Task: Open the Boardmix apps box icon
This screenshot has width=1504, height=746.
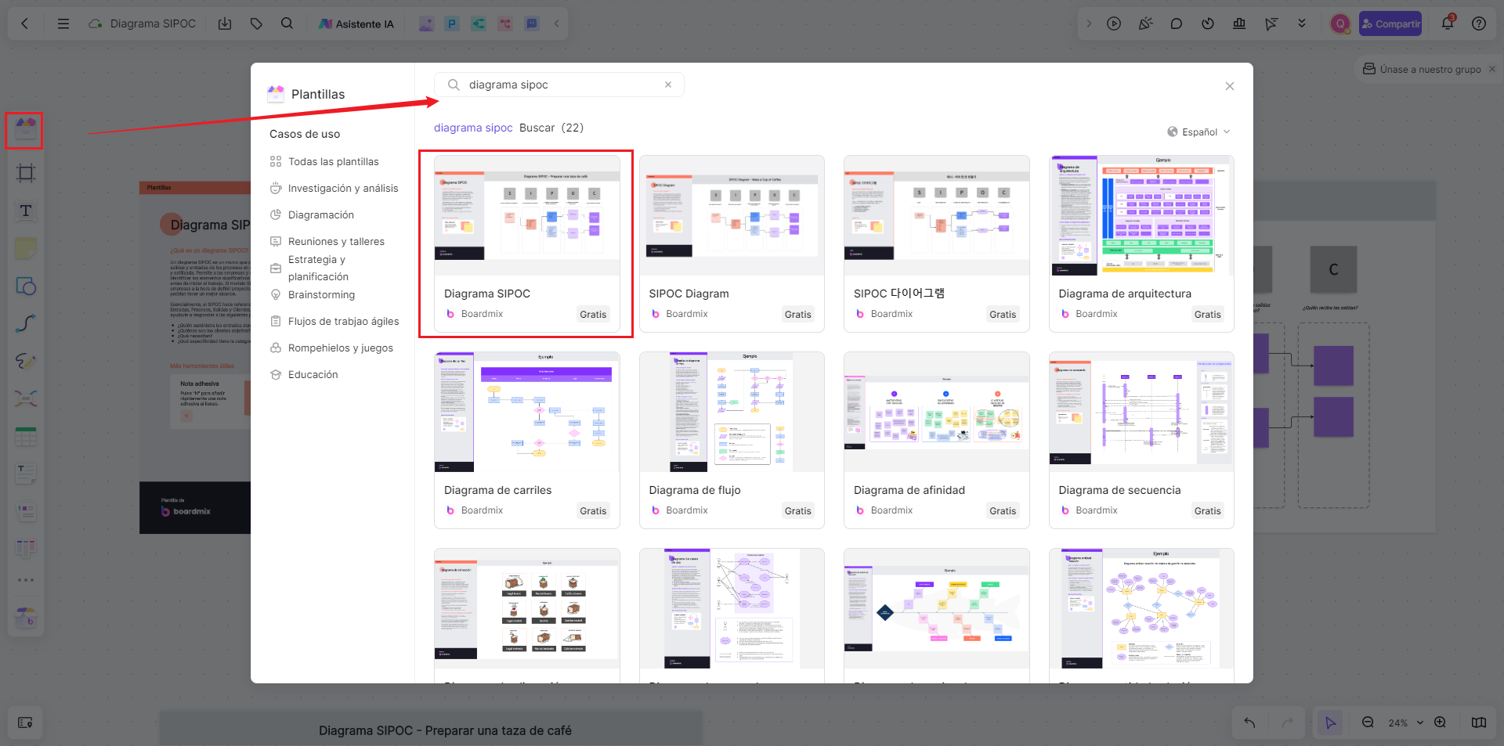Action: tap(25, 618)
